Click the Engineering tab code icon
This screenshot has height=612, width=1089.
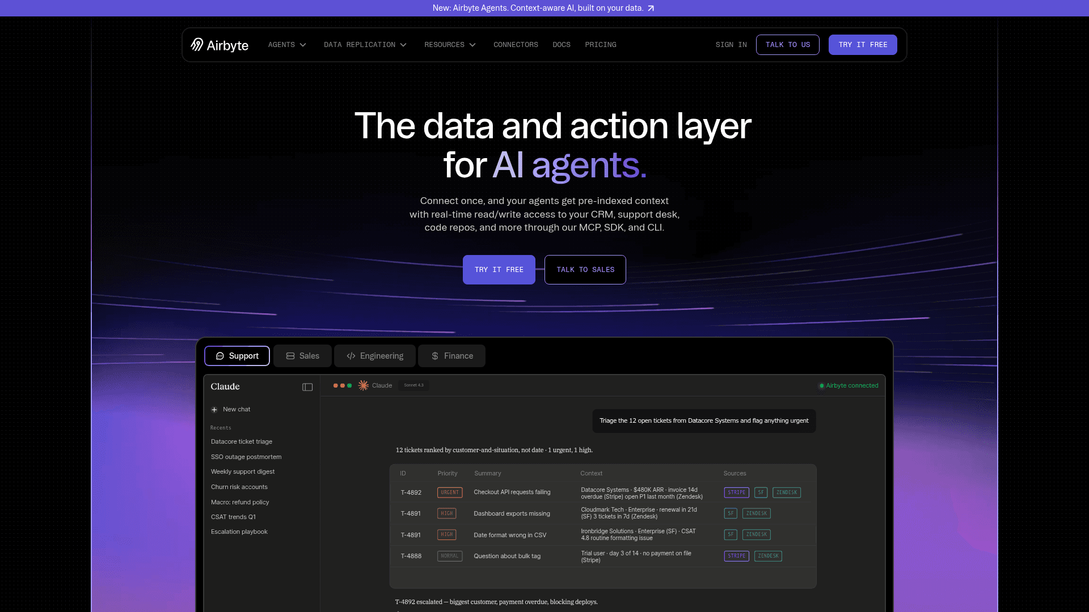pyautogui.click(x=351, y=356)
